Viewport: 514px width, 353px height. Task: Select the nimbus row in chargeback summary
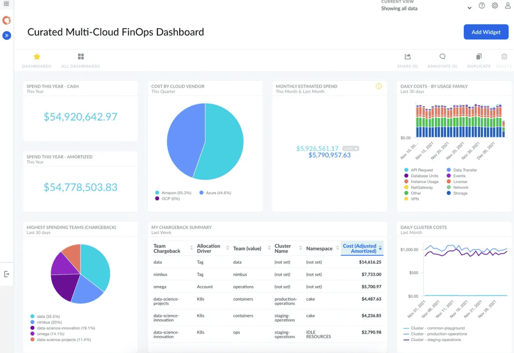tap(267, 274)
